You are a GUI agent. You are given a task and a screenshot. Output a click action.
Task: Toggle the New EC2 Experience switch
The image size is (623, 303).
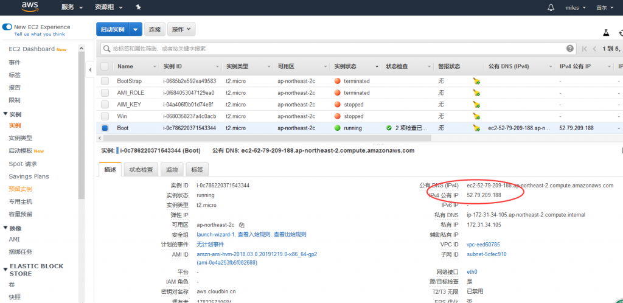7,27
